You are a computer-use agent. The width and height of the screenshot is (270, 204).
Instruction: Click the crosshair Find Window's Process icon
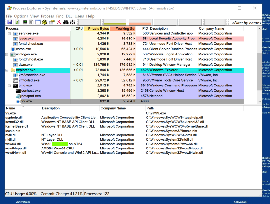point(72,22)
